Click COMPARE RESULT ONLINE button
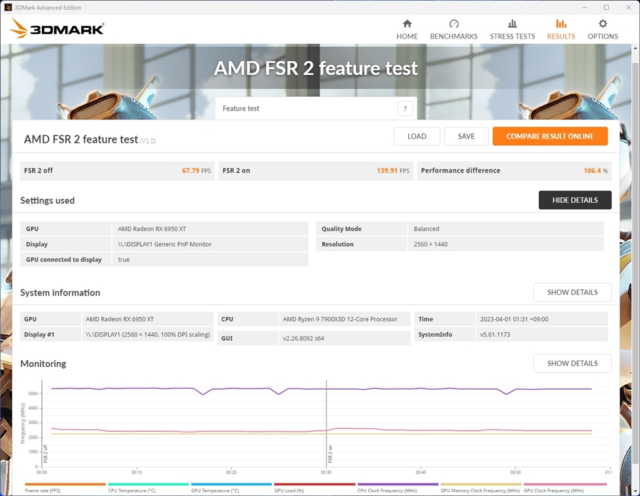The height and width of the screenshot is (496, 640). pos(550,136)
